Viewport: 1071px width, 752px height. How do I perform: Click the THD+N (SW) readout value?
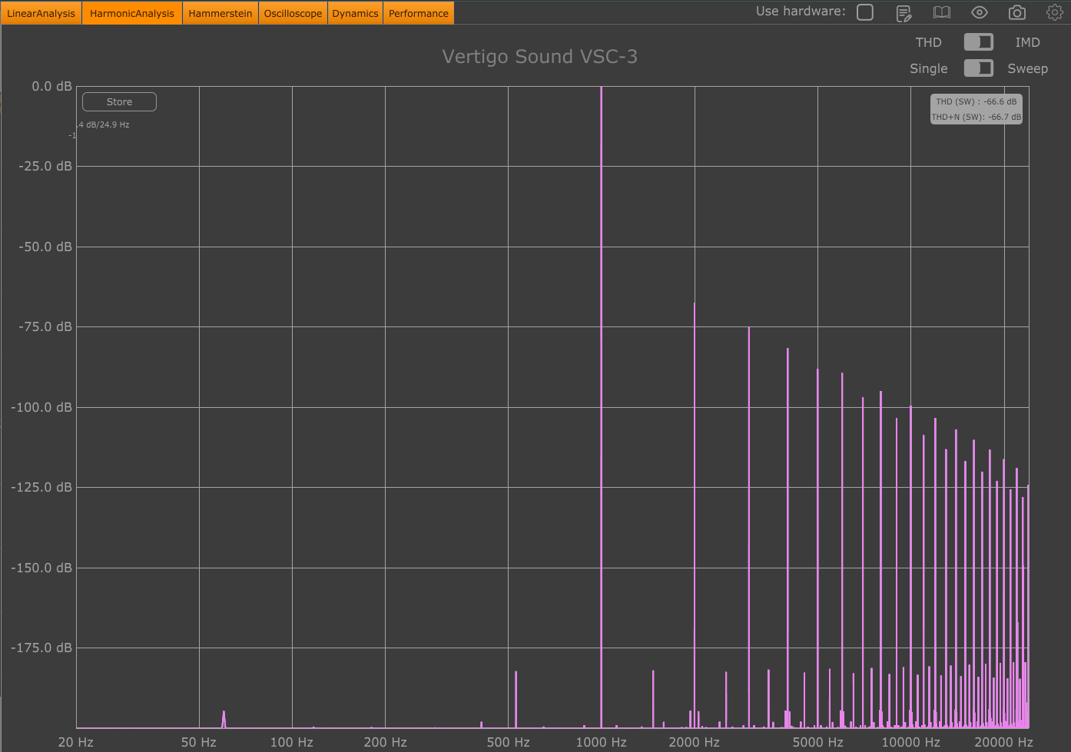point(976,117)
